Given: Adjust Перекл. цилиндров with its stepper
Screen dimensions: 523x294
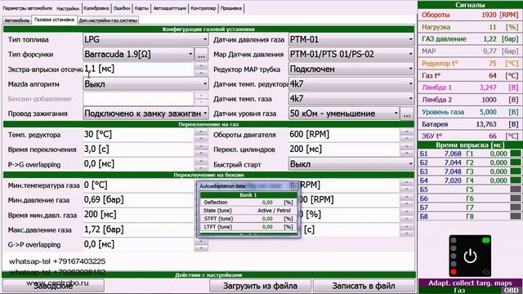Looking at the screenshot, I should [x=407, y=149].
